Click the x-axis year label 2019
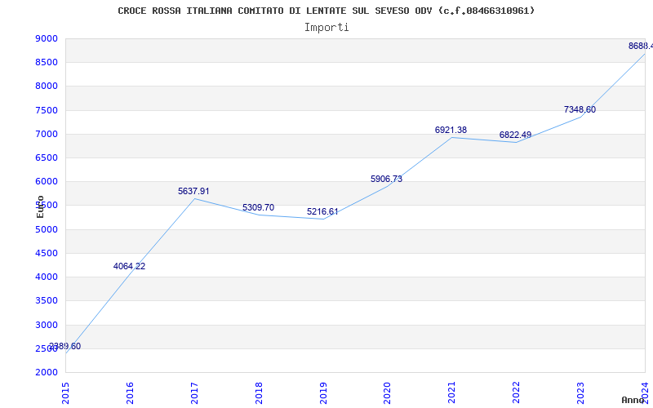 [323, 393]
